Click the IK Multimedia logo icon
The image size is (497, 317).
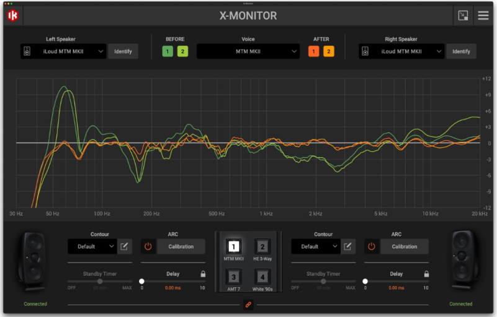point(12,15)
